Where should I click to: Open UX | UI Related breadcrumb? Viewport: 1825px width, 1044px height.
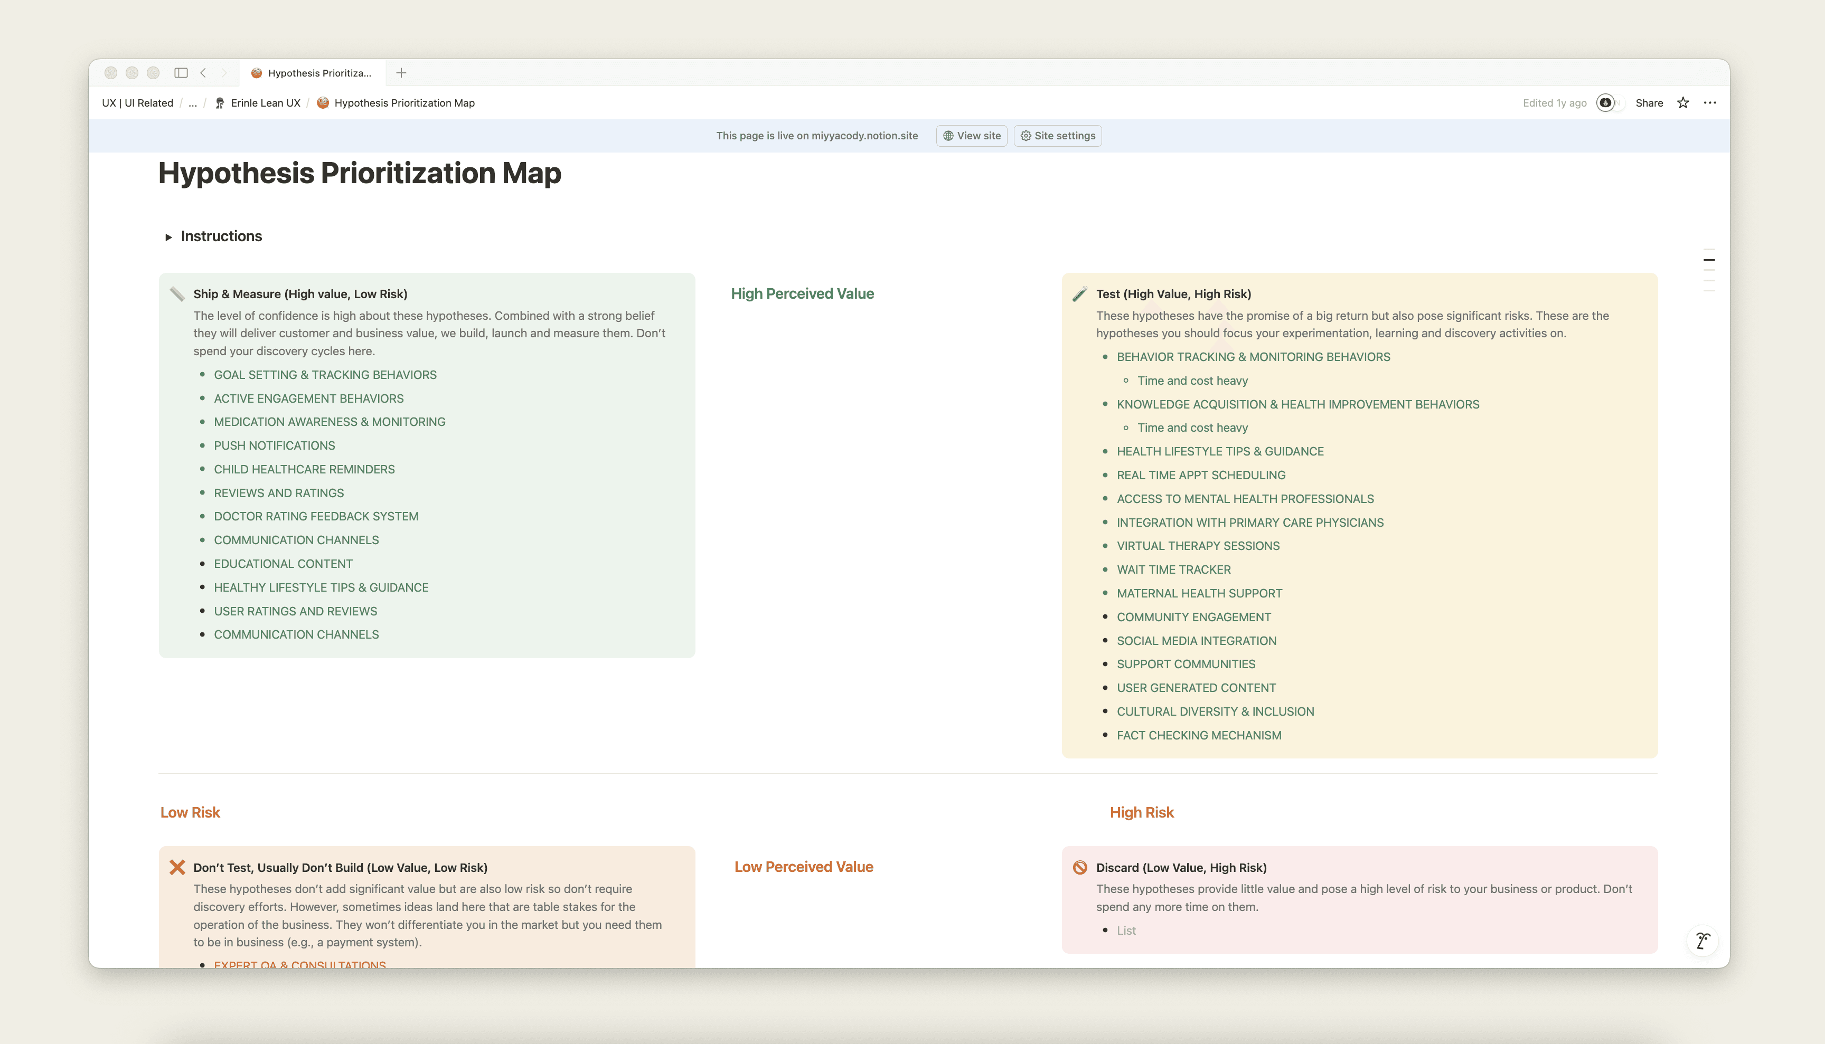coord(138,102)
